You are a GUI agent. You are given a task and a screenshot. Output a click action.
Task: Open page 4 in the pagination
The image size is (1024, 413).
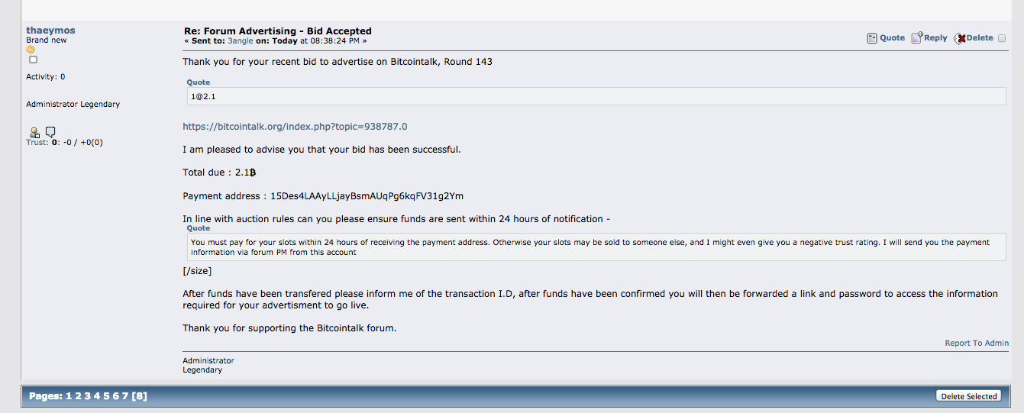[97, 396]
